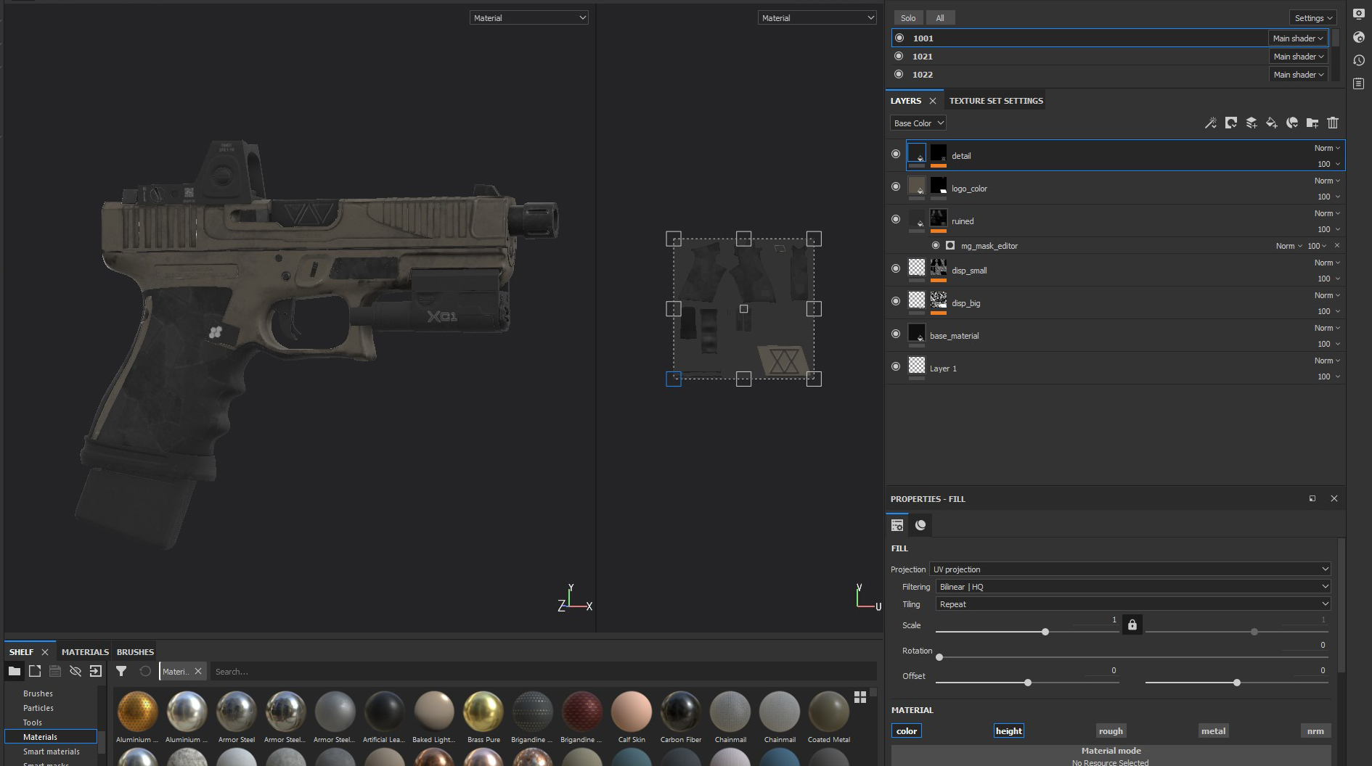
Task: Click the Rotation slider handle
Action: 939,657
